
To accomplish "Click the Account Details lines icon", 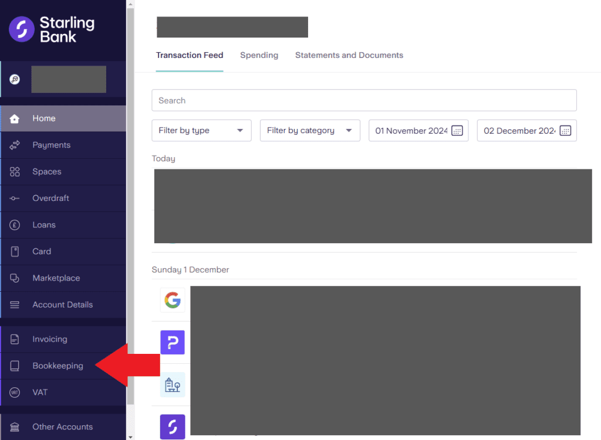I will pyautogui.click(x=15, y=305).
